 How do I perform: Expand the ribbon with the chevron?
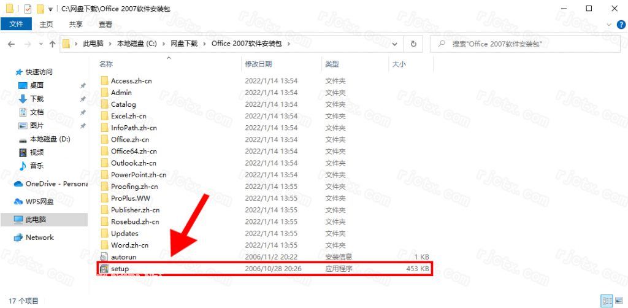tap(609, 25)
